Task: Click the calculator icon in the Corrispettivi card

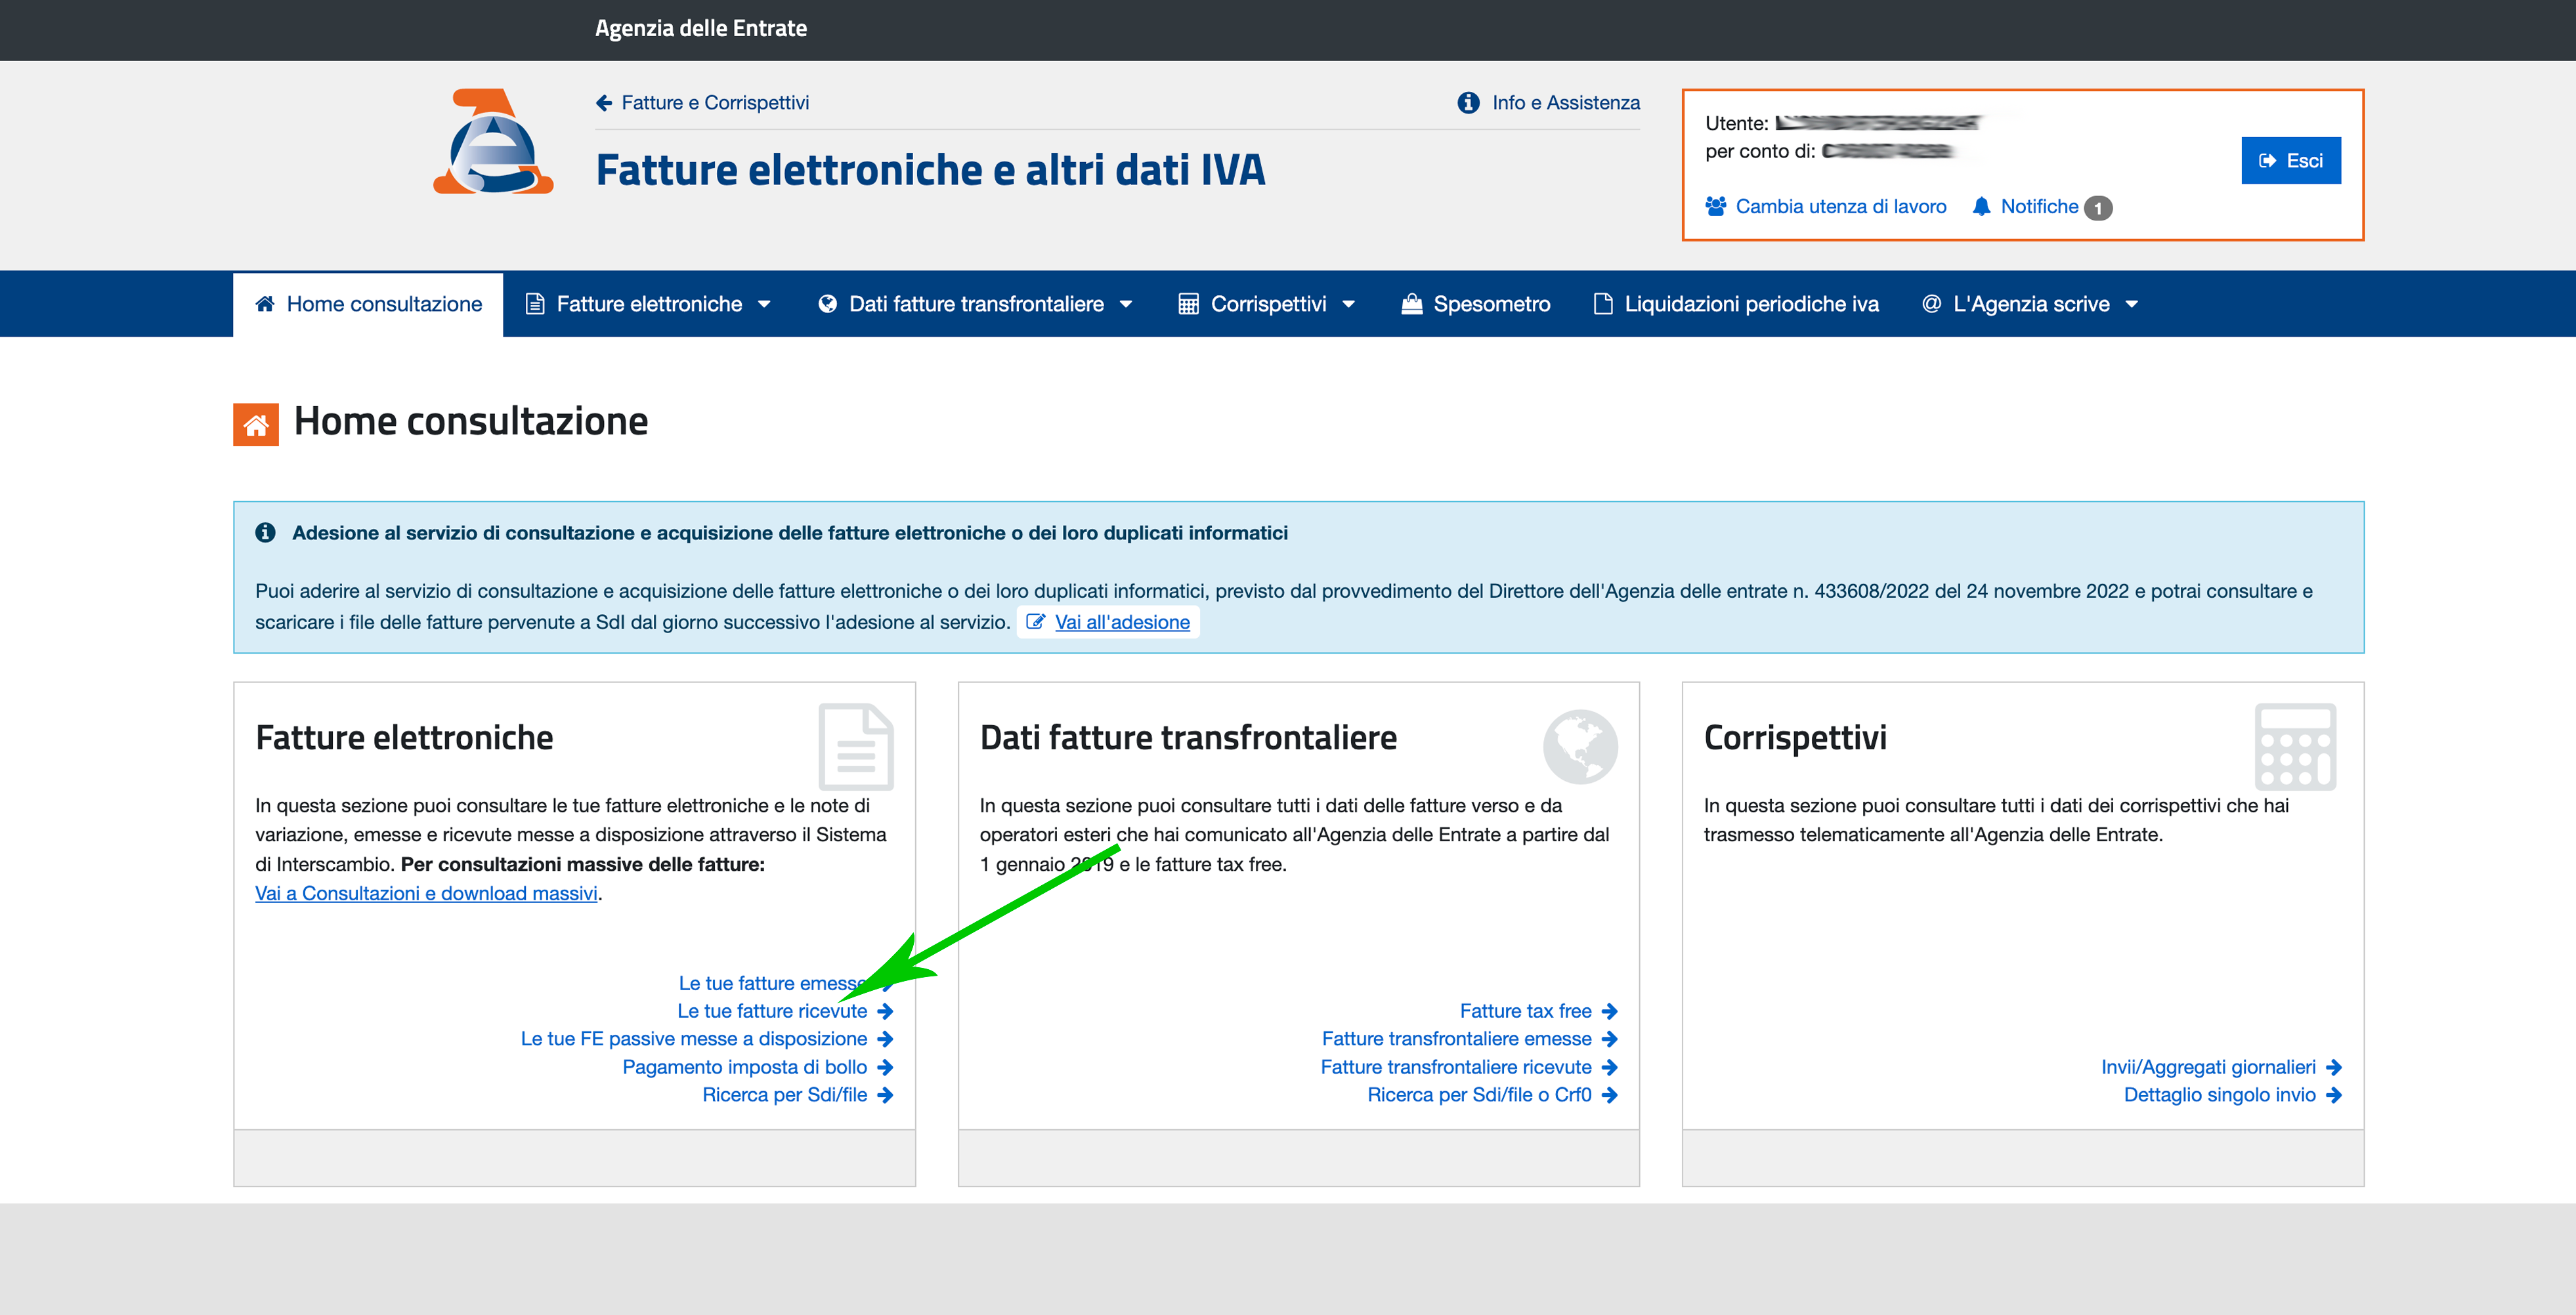Action: click(2295, 747)
